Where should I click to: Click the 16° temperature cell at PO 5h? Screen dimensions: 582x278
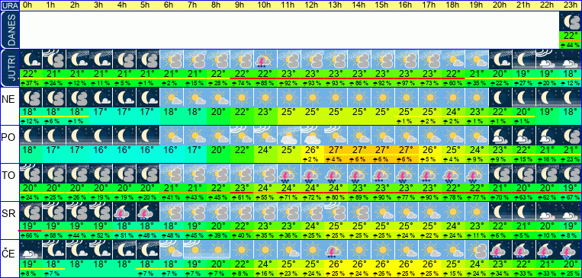[148, 150]
